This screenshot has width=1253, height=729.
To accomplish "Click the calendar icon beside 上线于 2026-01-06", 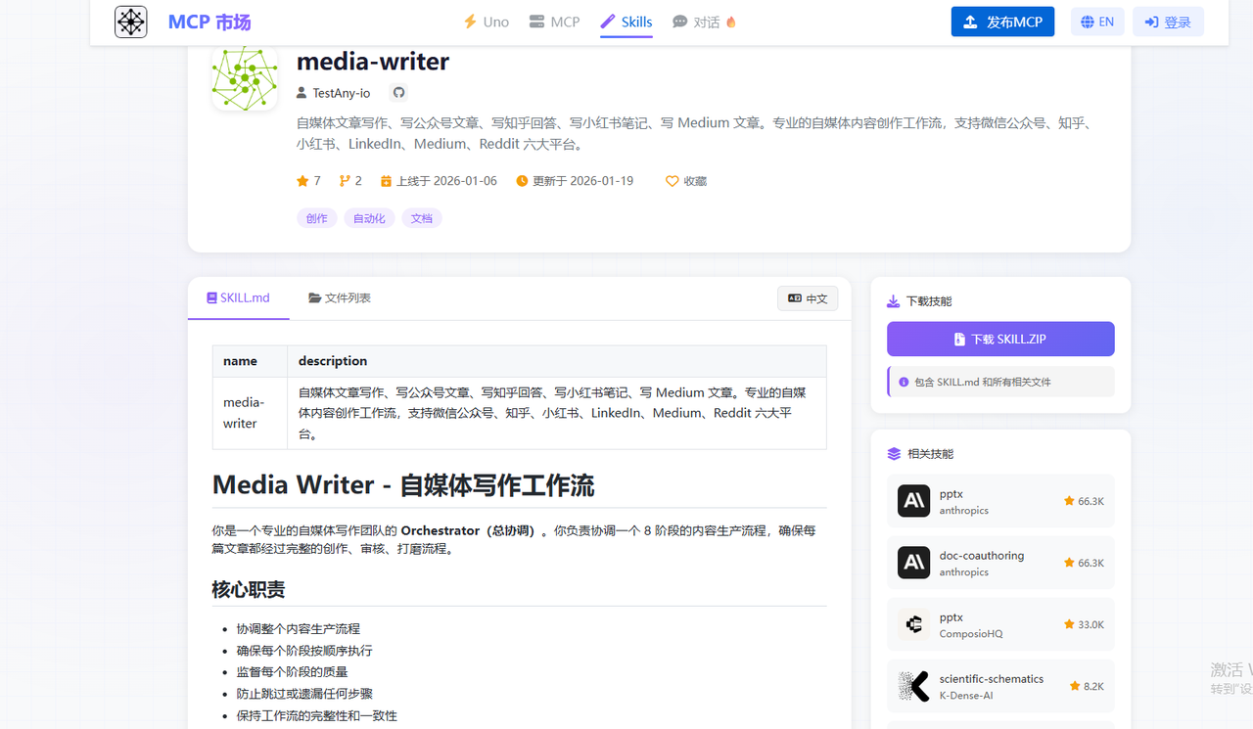I will tap(386, 181).
